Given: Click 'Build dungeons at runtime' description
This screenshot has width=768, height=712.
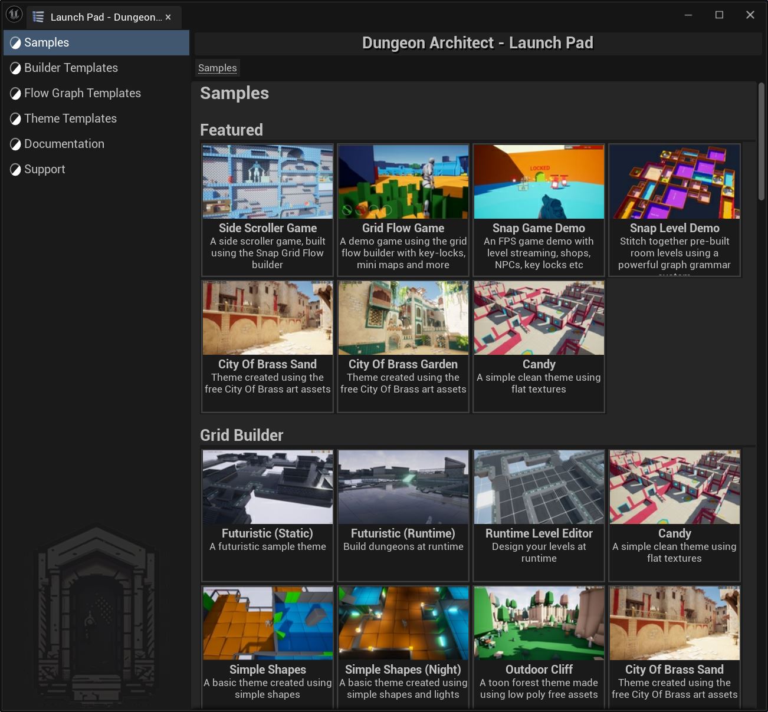Looking at the screenshot, I should pyautogui.click(x=403, y=546).
